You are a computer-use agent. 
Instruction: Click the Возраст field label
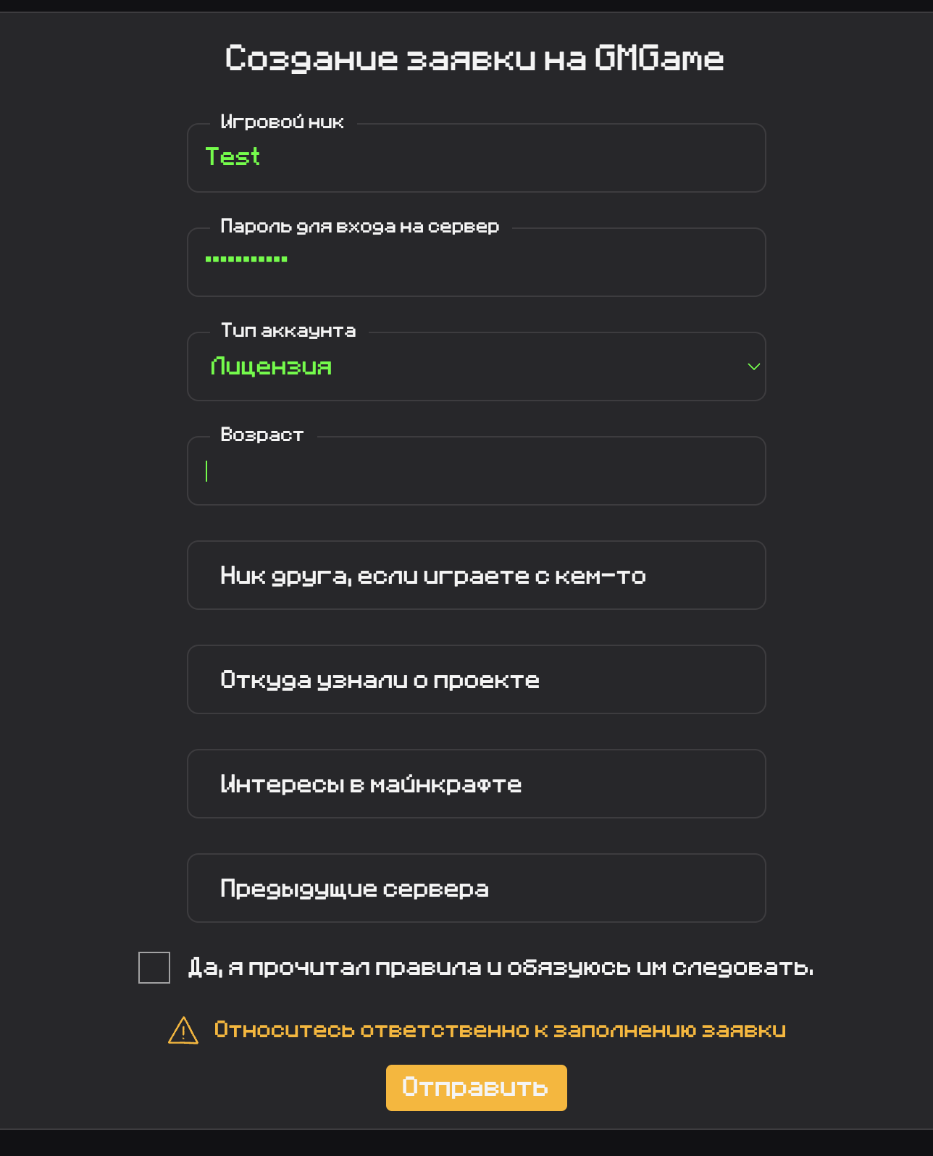pos(262,435)
